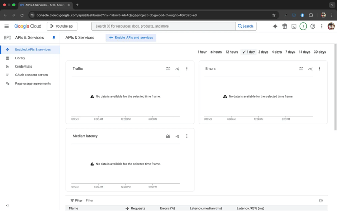Open Median latency chart more options
The height and width of the screenshot is (211, 337).
pyautogui.click(x=187, y=136)
